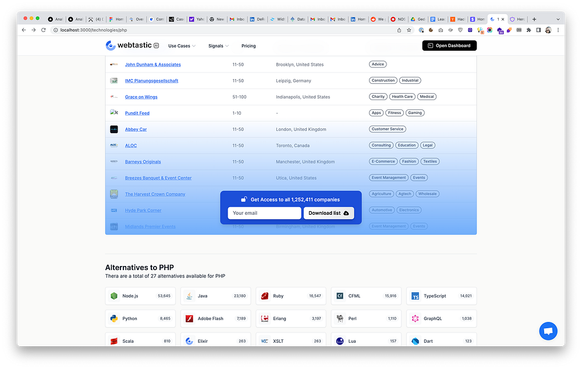Click the Elixir alternative card
Screen dimensions: 582x369
coord(215,339)
